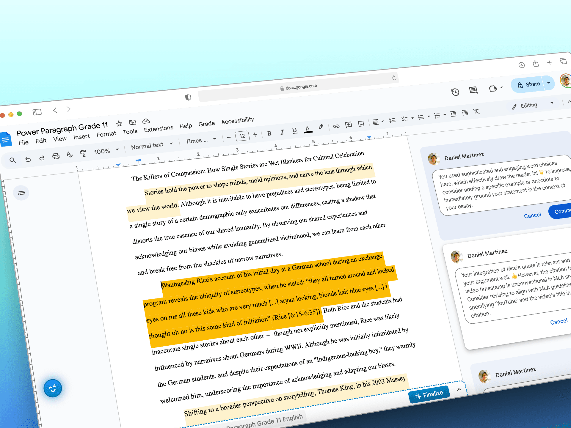The height and width of the screenshot is (428, 571).
Task: Open the Tools menu
Action: 130,131
